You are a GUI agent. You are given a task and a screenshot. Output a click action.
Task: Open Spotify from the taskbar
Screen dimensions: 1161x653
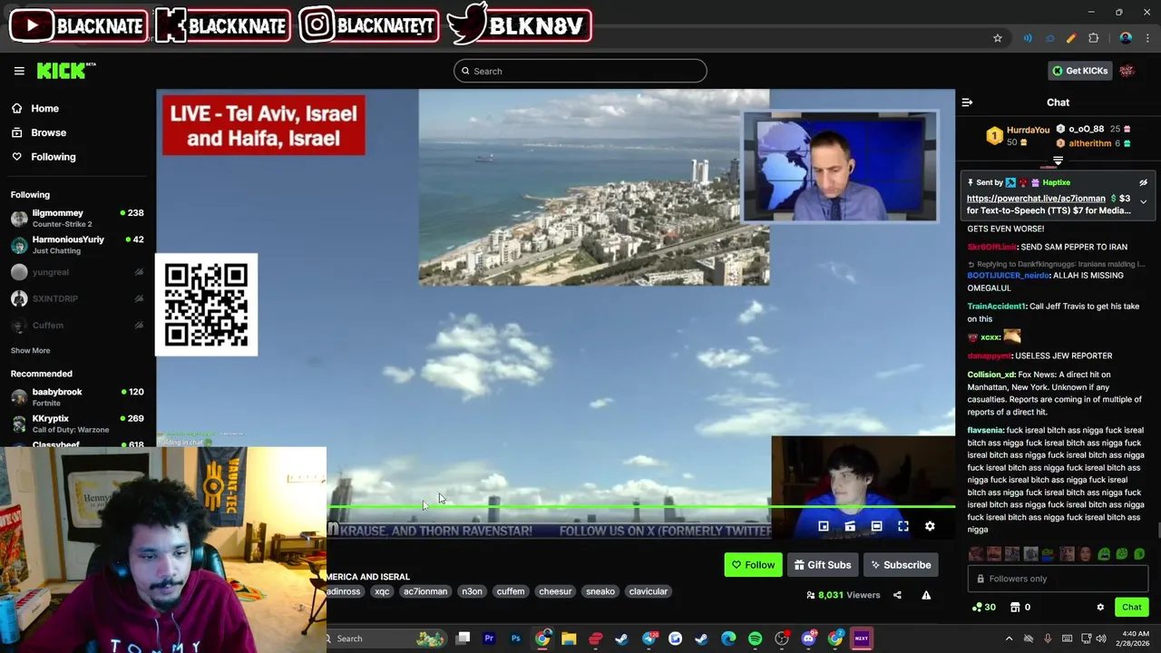click(755, 638)
